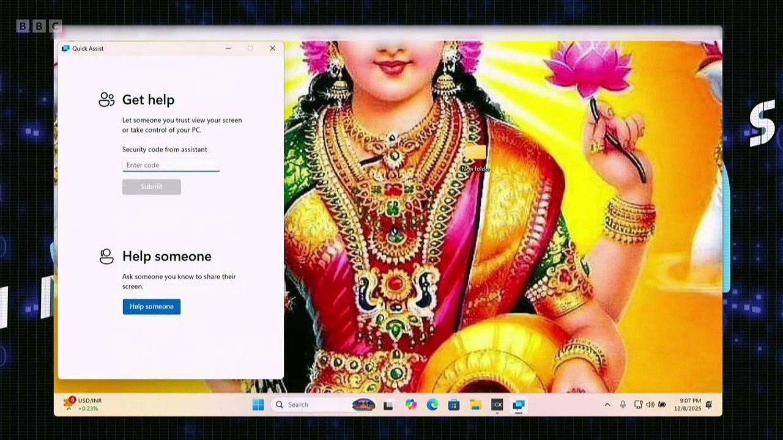Minimize the Quick Assist window
Image resolution: width=783 pixels, height=440 pixels.
[x=228, y=48]
